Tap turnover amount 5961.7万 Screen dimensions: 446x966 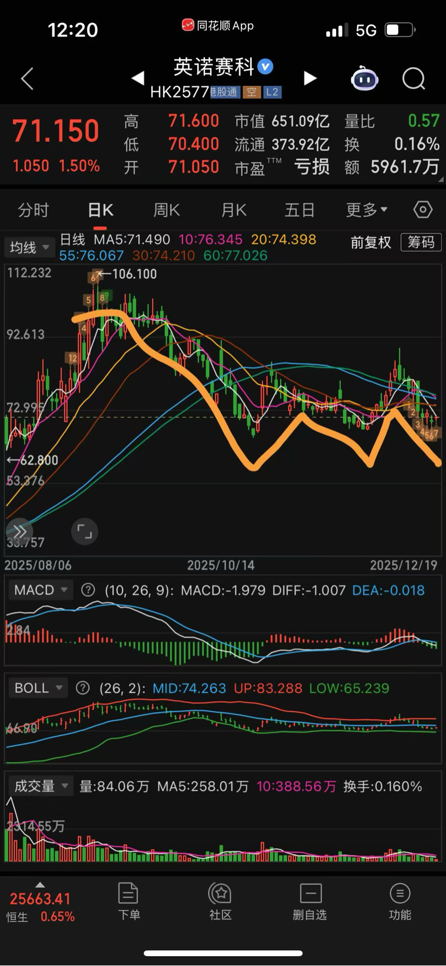[x=405, y=167]
